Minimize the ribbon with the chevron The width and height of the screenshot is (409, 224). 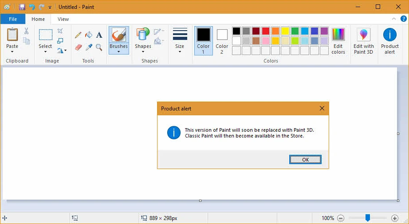click(394, 19)
